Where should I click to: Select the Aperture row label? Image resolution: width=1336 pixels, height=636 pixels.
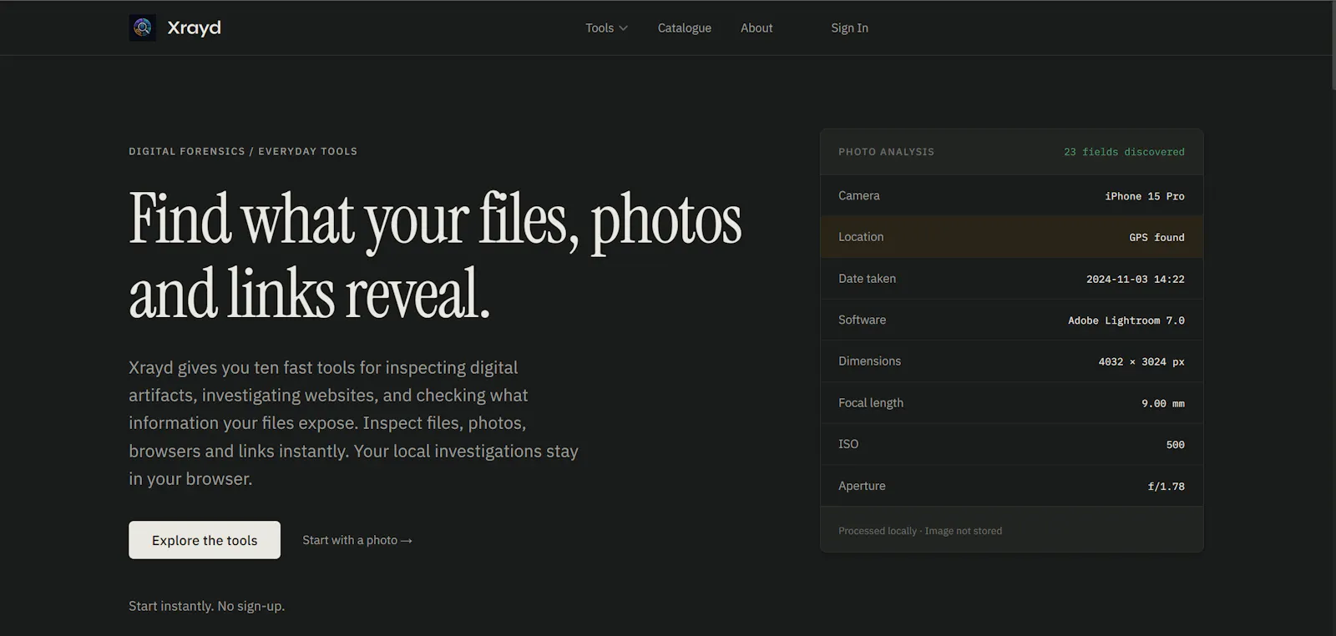(862, 486)
